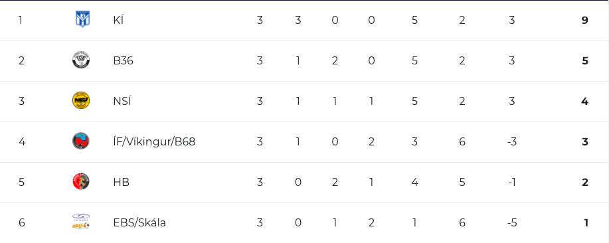Click rank number 1 in the standings
Viewport: 609px width, 243px height.
20,20
